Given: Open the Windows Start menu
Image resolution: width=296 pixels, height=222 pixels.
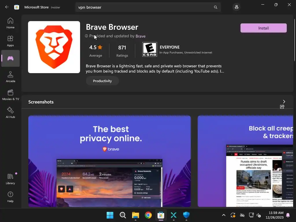Looking at the screenshot, I should [x=110, y=215].
